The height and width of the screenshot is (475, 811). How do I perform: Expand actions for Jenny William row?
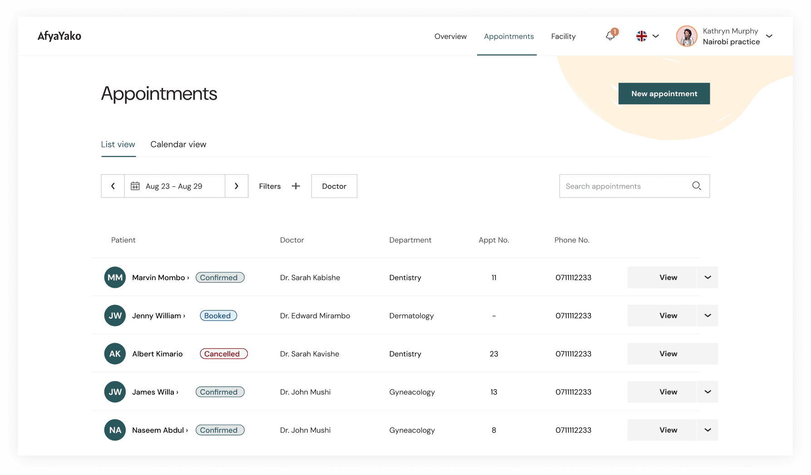[x=708, y=315]
